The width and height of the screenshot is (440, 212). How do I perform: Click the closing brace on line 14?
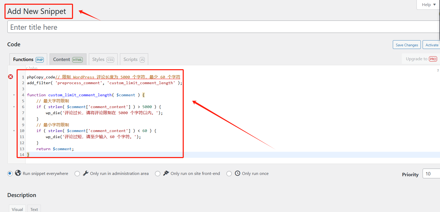28,155
